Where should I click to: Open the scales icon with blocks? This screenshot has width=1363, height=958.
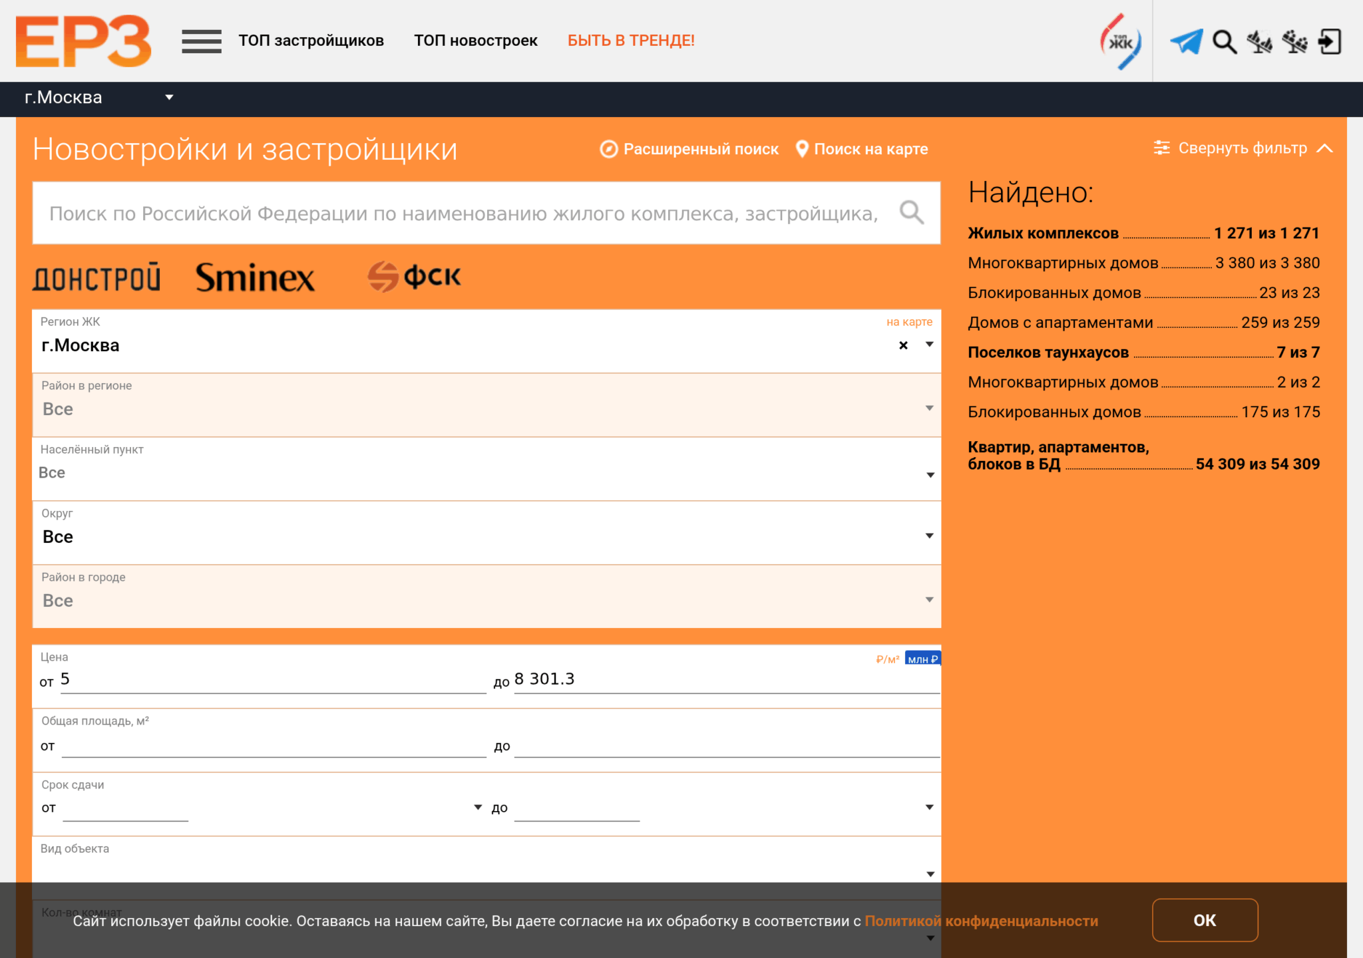(x=1295, y=42)
